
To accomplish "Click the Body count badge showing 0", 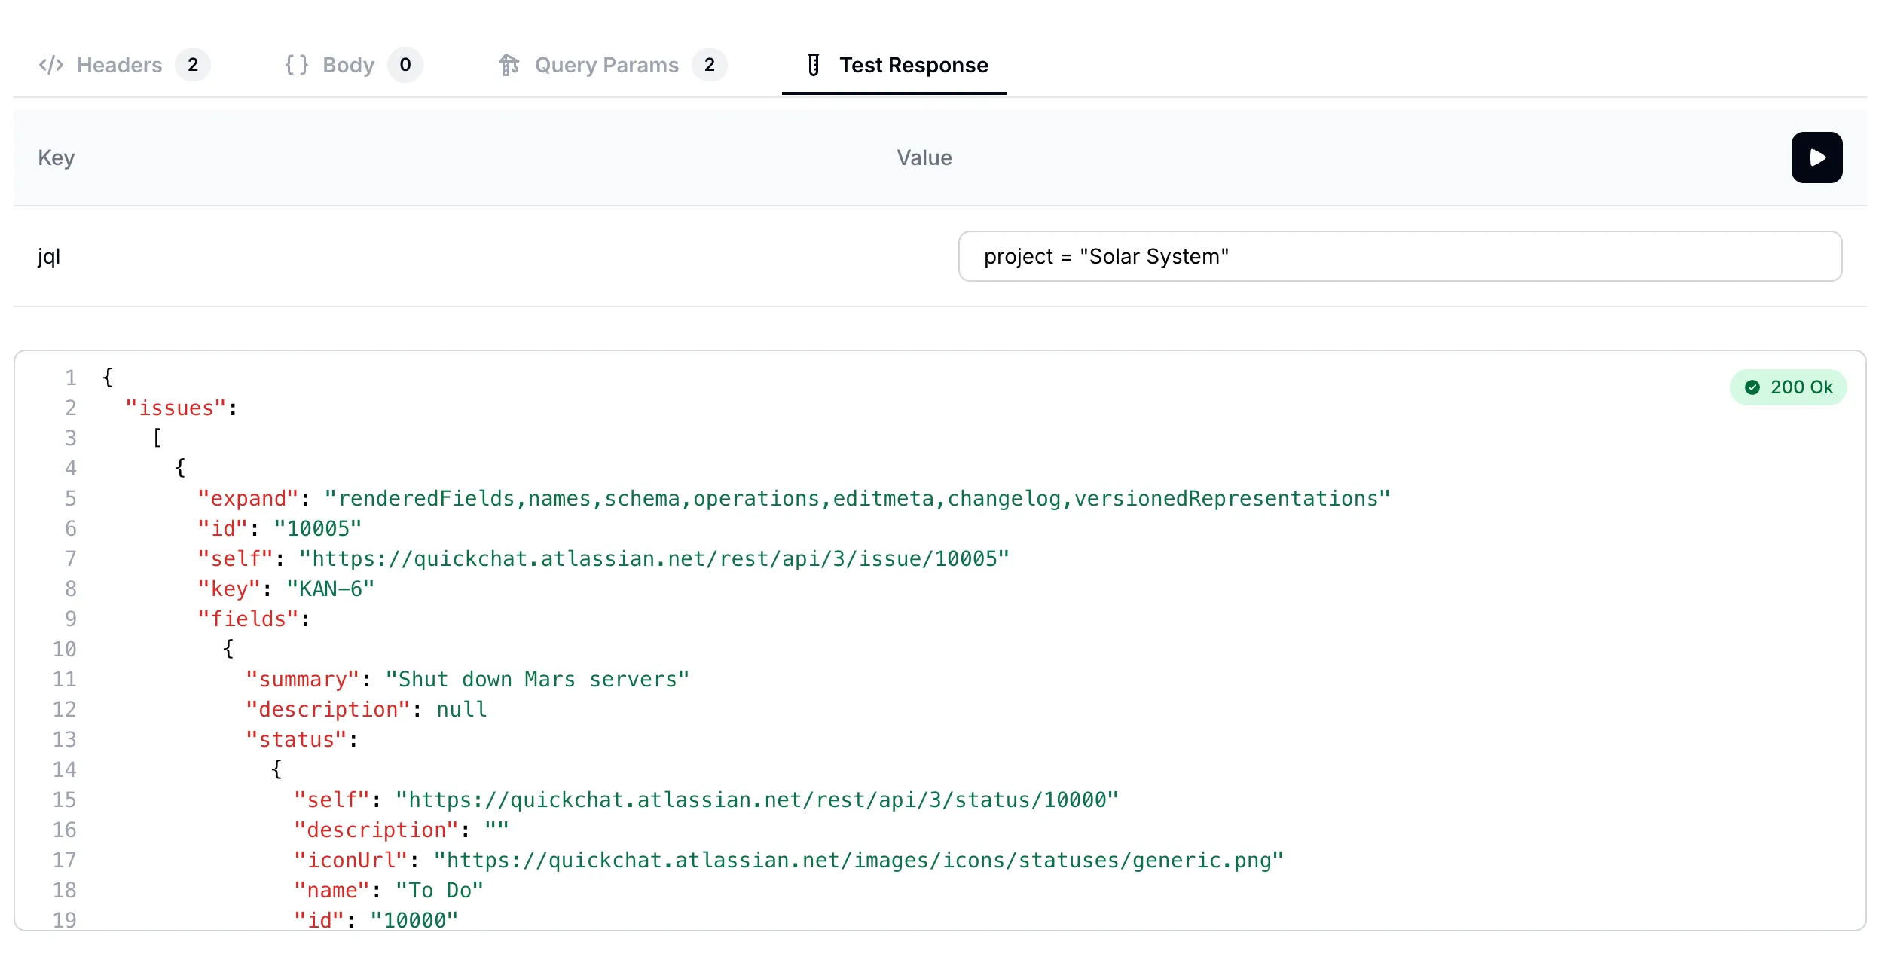I will click(405, 65).
